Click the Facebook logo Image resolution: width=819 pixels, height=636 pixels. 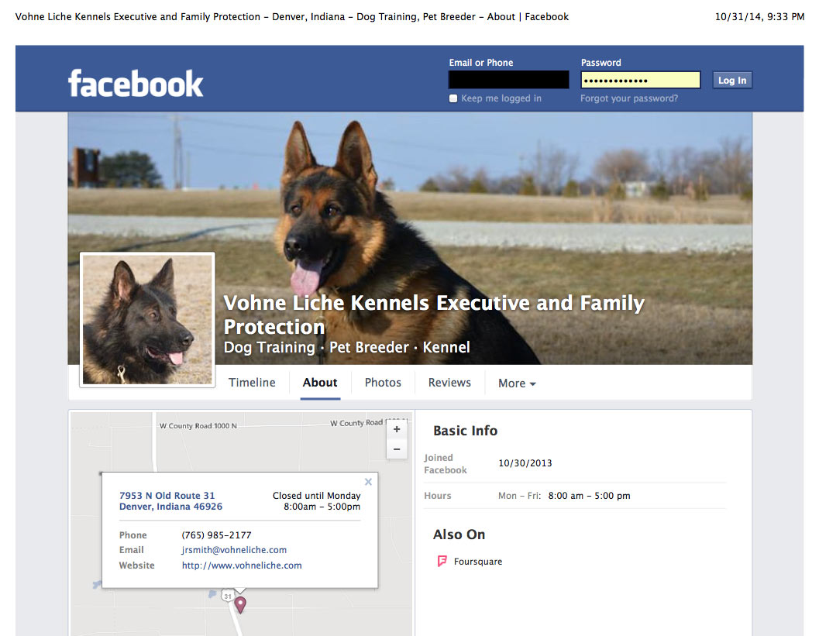click(136, 84)
